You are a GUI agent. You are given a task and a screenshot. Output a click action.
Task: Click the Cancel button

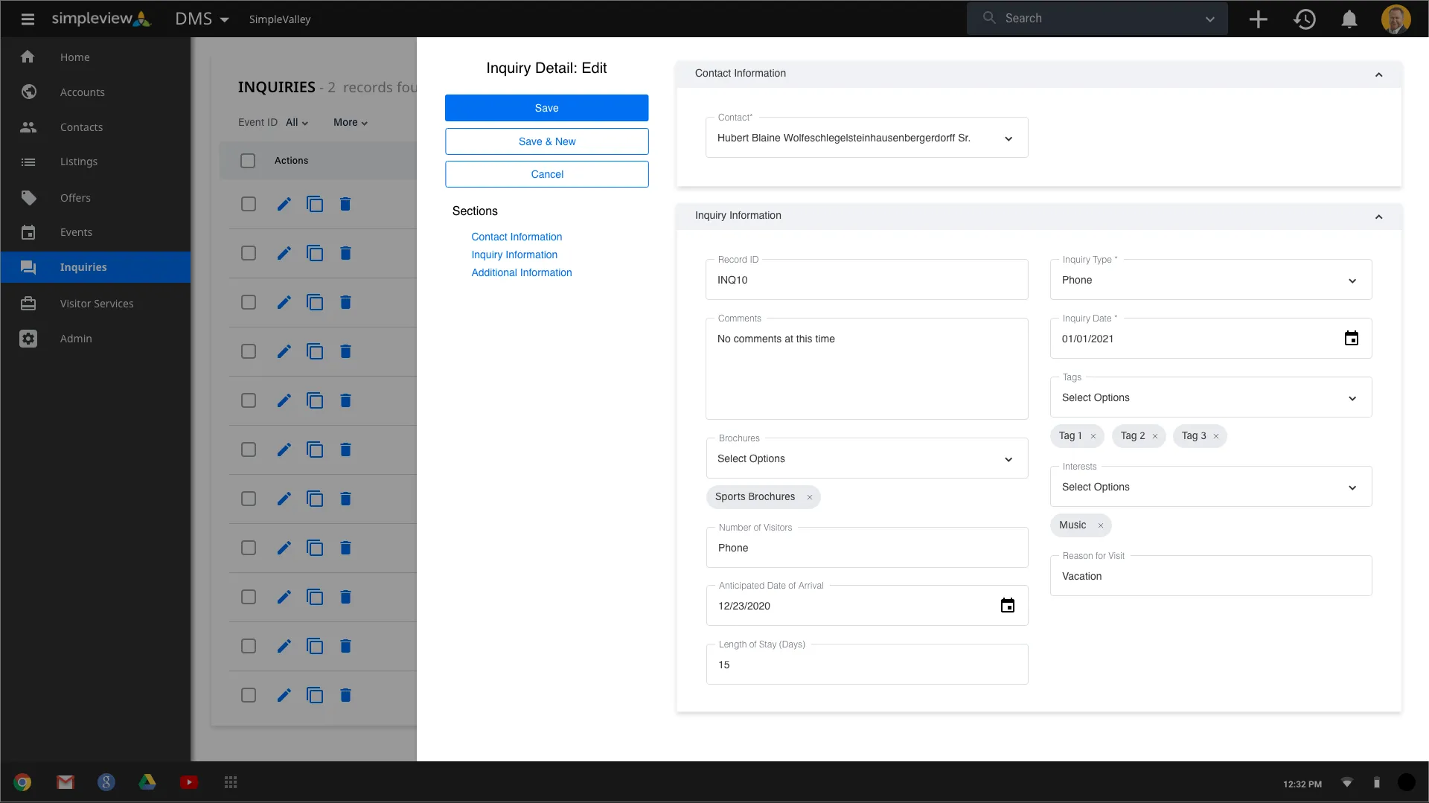pos(546,174)
